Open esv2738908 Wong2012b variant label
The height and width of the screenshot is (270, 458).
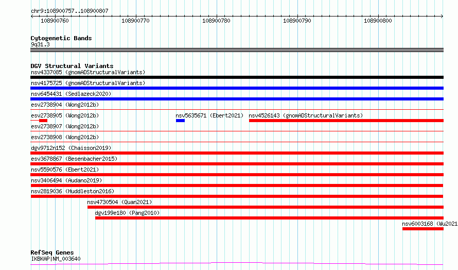pos(65,137)
